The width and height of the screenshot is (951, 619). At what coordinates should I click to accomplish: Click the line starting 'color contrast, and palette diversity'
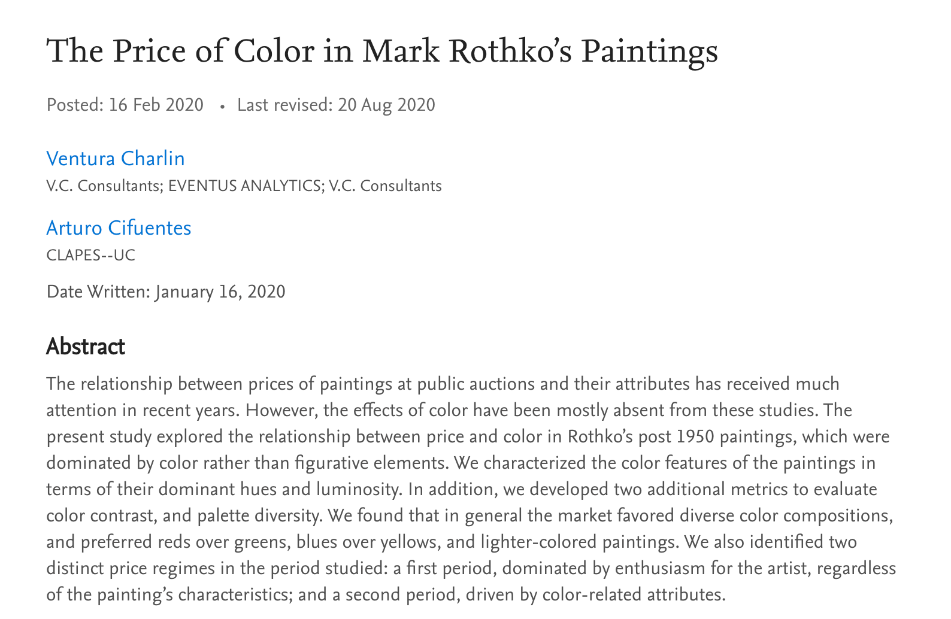click(470, 515)
